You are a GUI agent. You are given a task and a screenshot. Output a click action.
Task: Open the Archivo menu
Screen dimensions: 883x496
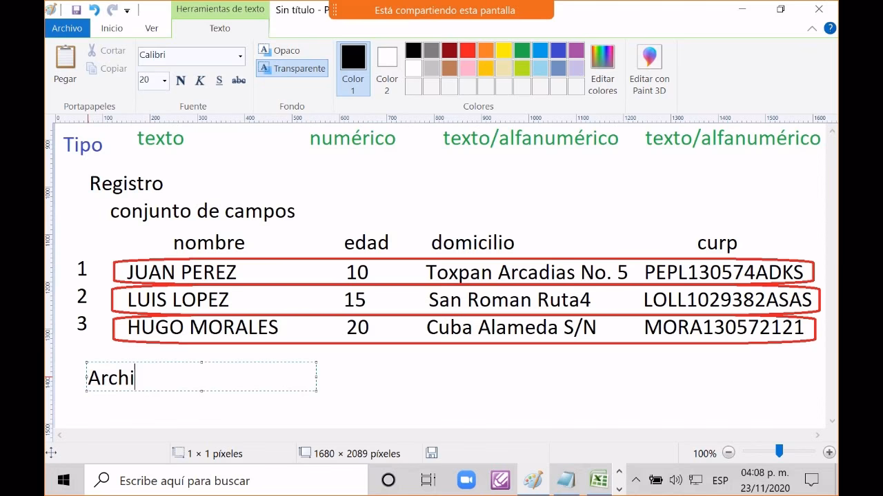coord(67,28)
